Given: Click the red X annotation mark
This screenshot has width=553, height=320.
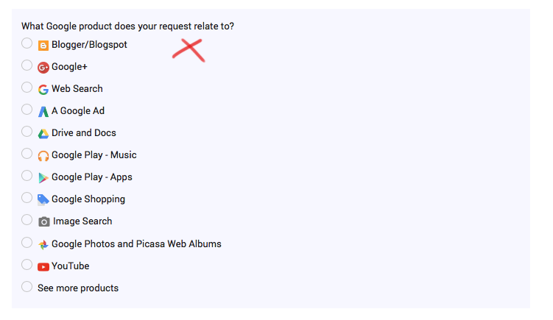Looking at the screenshot, I should click(189, 50).
